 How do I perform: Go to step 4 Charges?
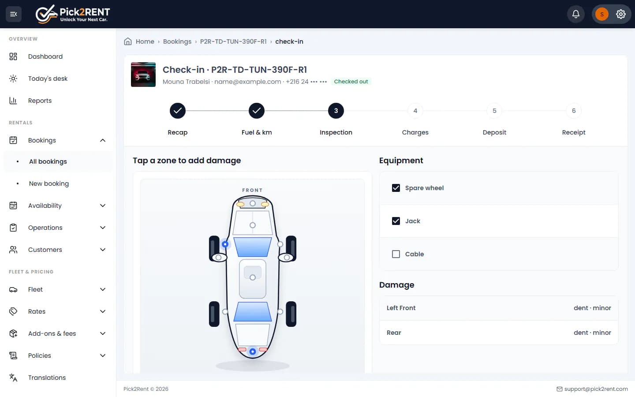click(415, 111)
